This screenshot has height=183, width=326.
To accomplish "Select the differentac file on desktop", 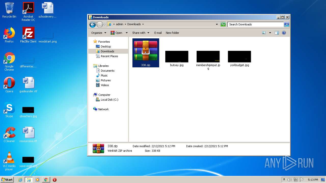I will click(x=28, y=63).
